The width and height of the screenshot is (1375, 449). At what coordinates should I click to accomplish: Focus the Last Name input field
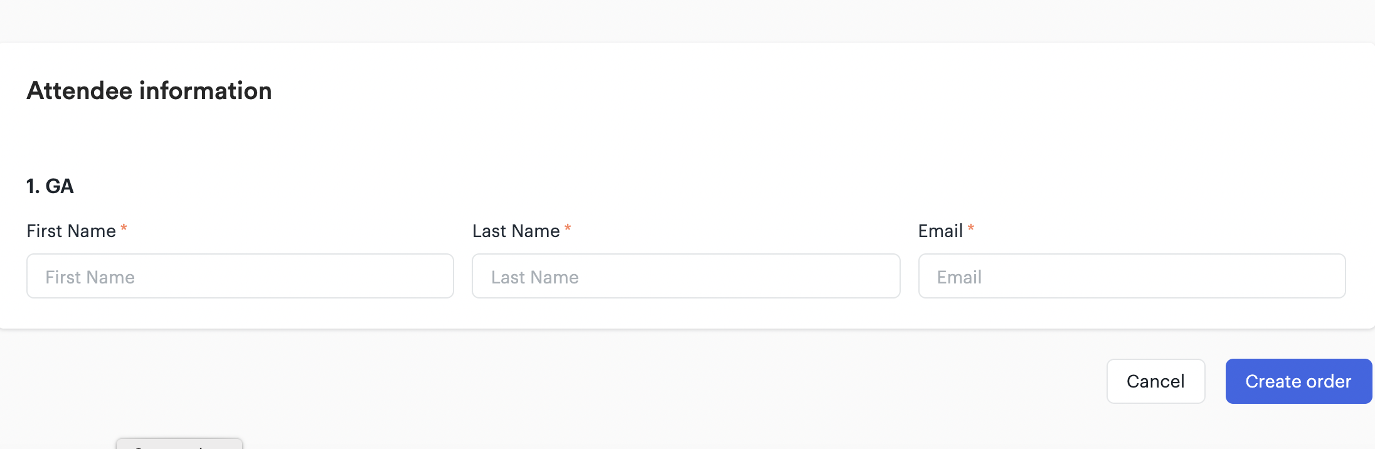(686, 276)
